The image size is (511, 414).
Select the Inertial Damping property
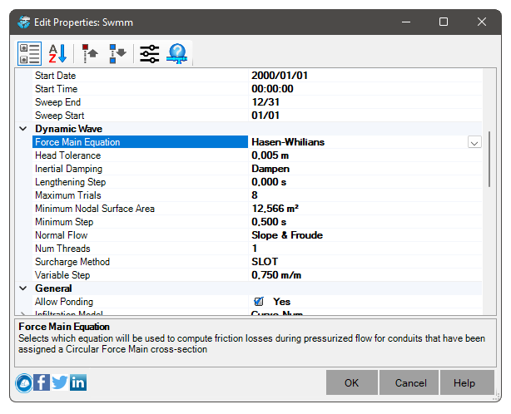click(x=68, y=169)
